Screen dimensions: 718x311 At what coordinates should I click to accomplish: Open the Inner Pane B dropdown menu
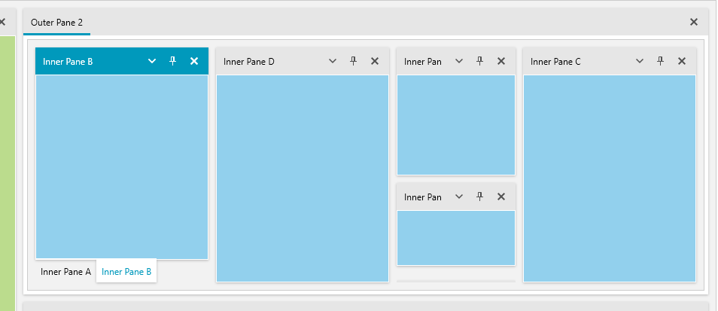tap(152, 61)
